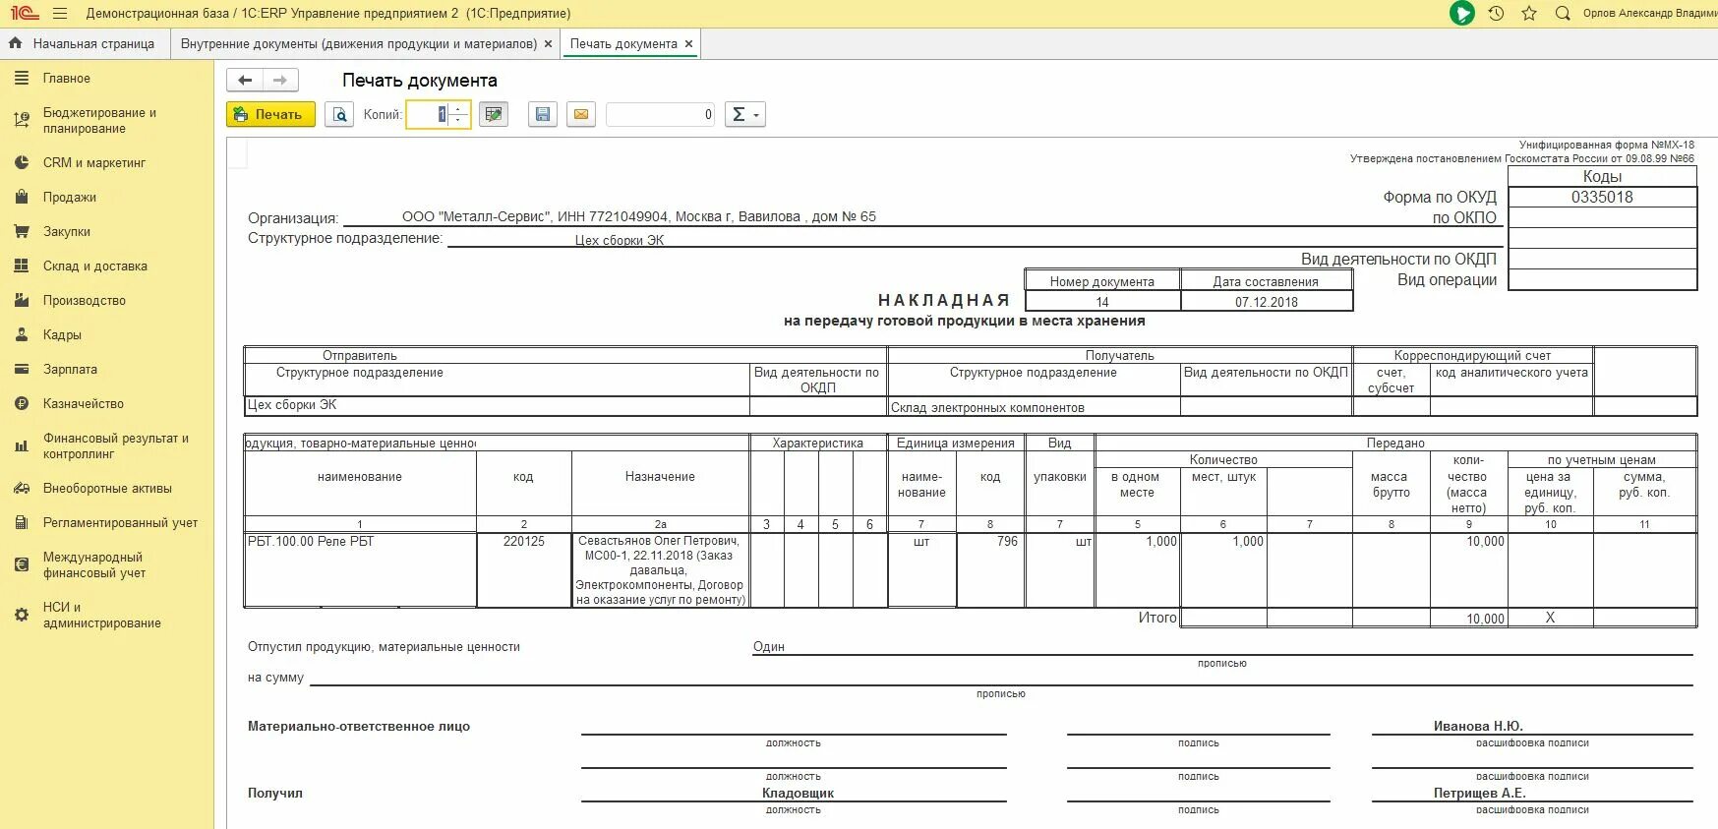Increase copies with stepper up arrow
The image size is (1718, 829).
[x=459, y=109]
